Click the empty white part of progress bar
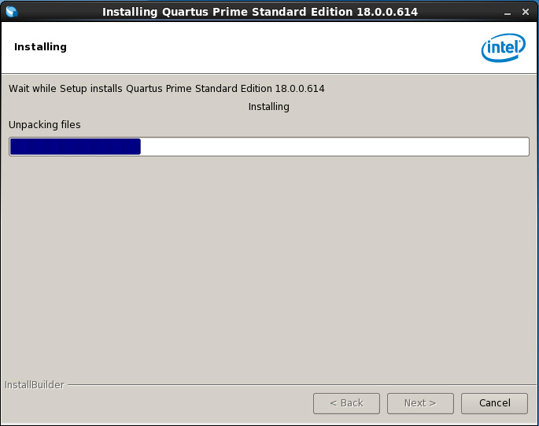Screen dimensions: 539x426 (334, 147)
